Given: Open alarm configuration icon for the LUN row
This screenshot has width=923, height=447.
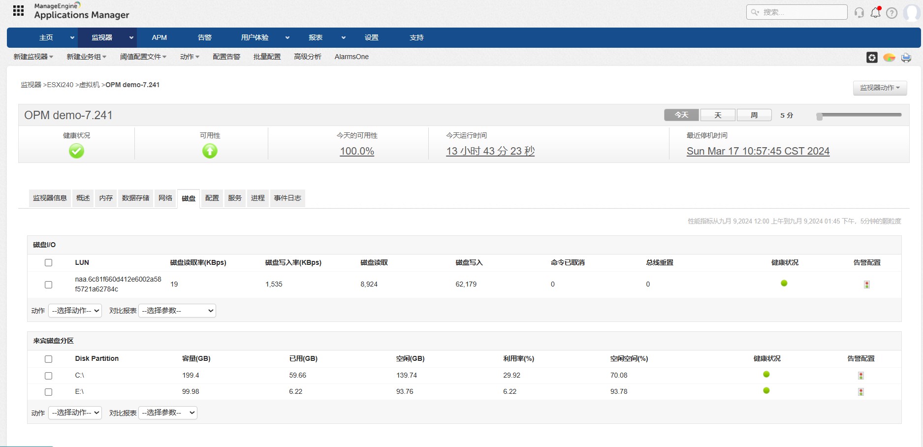Looking at the screenshot, I should pos(867,285).
